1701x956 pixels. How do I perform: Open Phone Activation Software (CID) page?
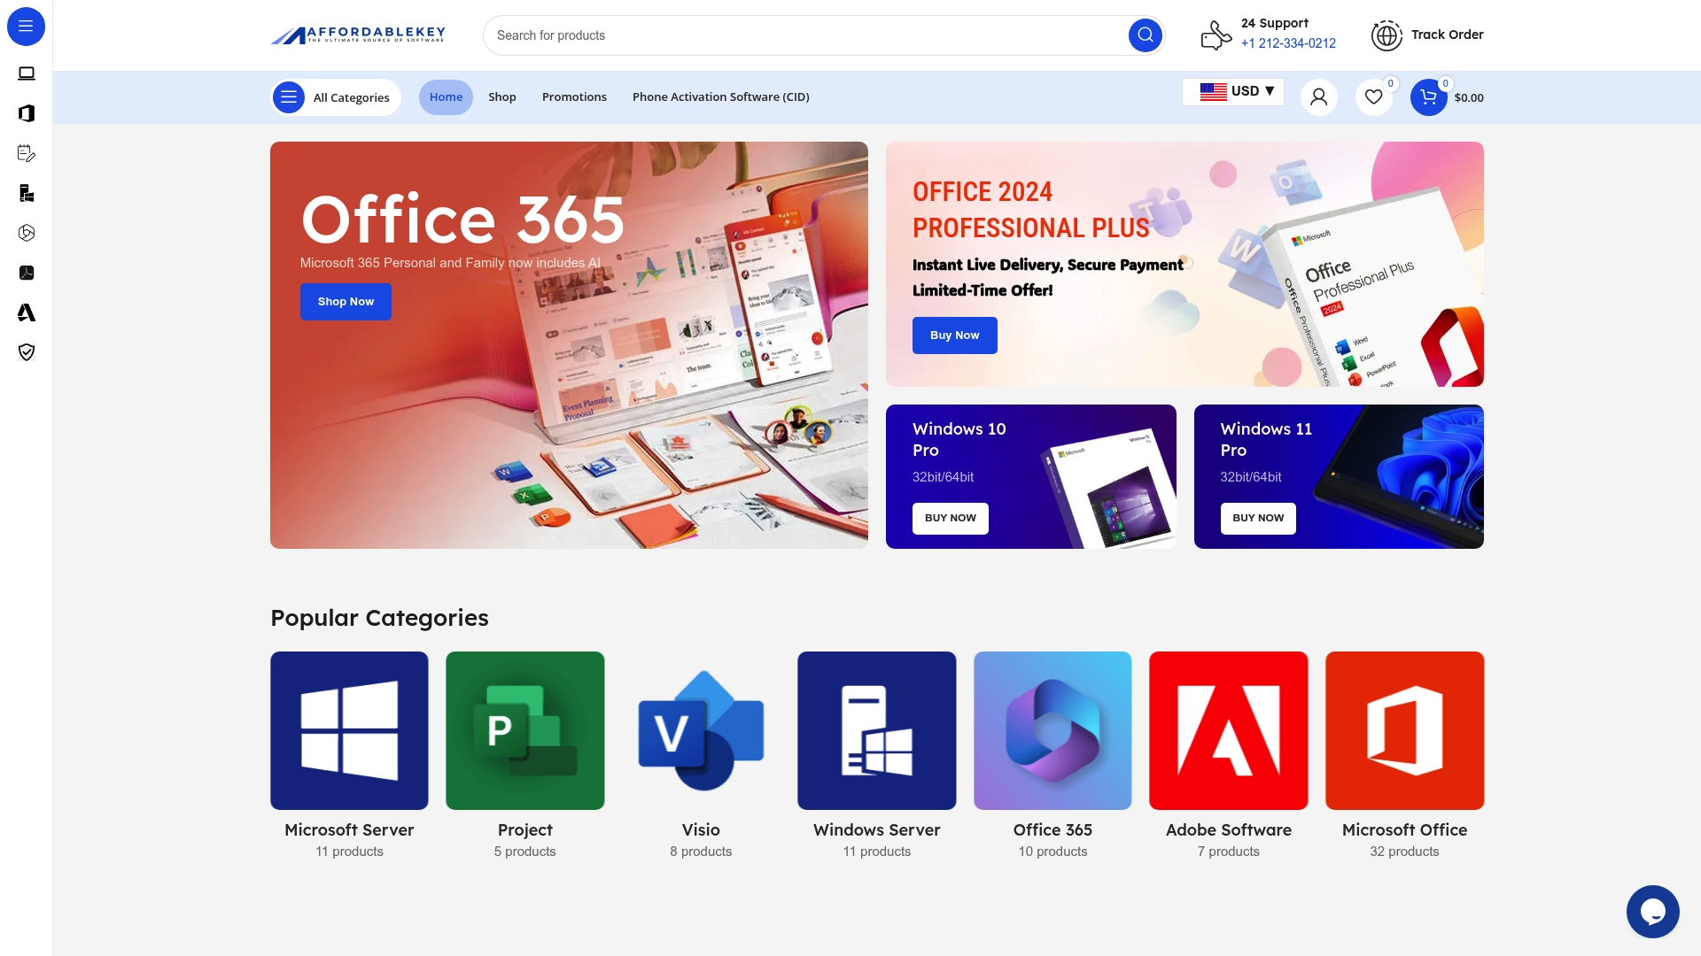click(720, 97)
